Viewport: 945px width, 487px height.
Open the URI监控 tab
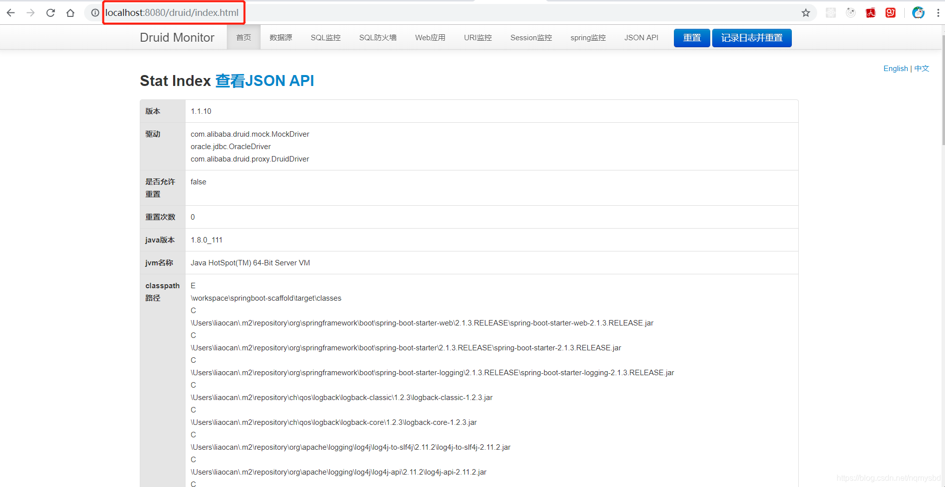(x=478, y=38)
